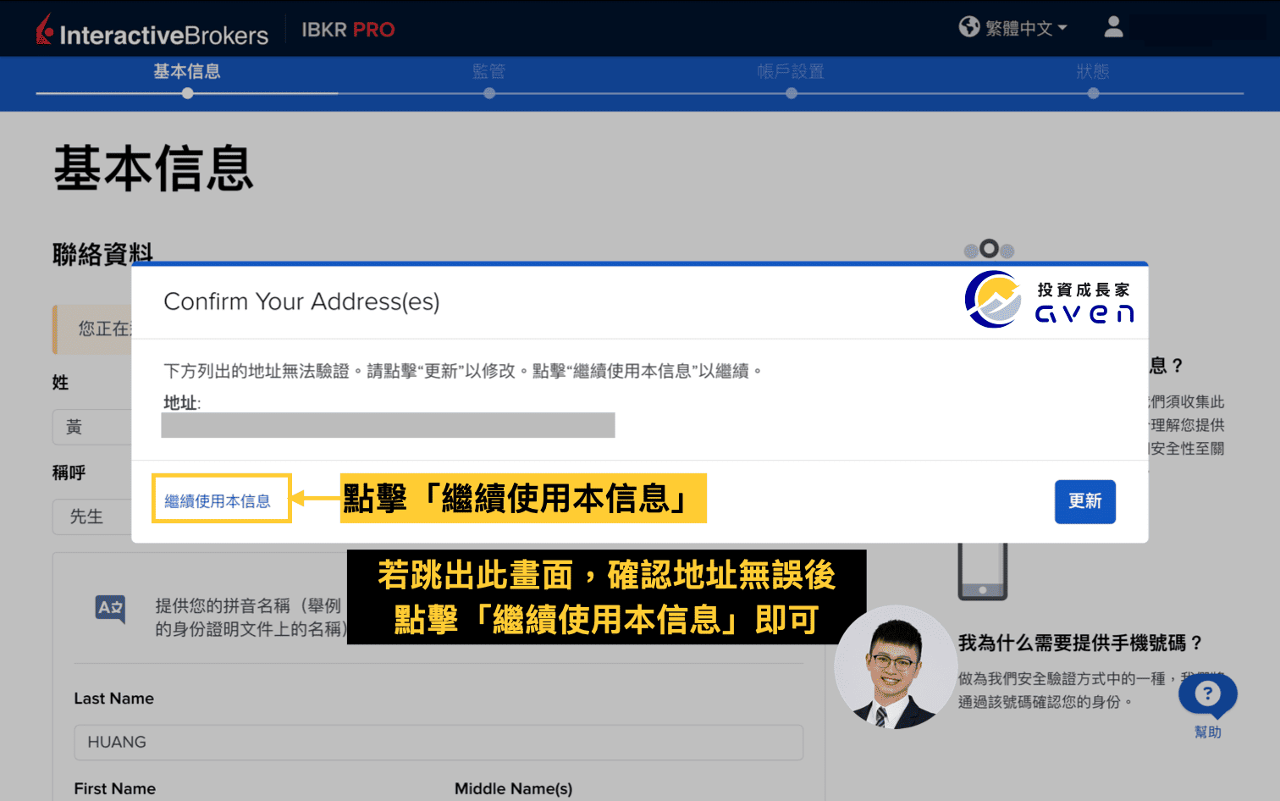The height and width of the screenshot is (801, 1280).
Task: Select the highlighted middle carousel dot
Action: coord(989,249)
